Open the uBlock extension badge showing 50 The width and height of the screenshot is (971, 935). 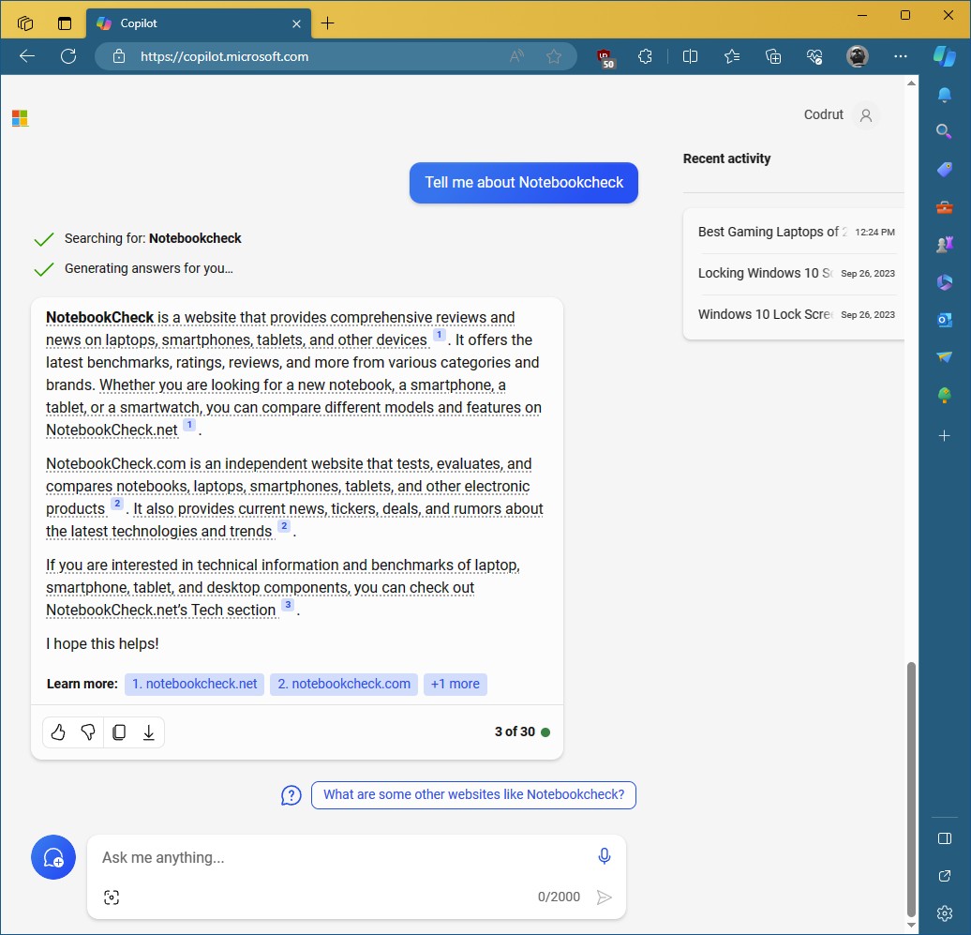tap(605, 57)
